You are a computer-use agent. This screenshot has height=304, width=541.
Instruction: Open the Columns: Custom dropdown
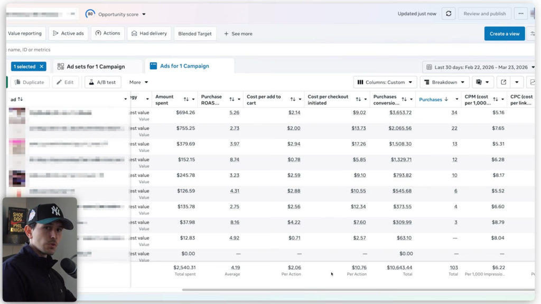[385, 82]
